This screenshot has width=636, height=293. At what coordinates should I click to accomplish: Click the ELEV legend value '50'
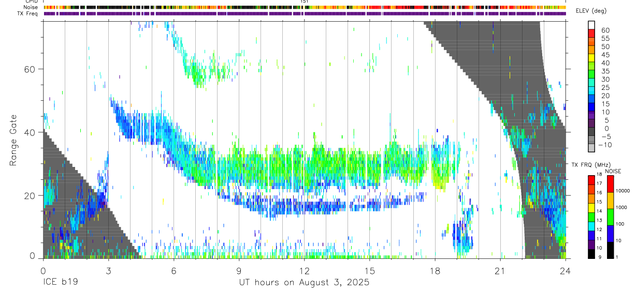pos(605,47)
